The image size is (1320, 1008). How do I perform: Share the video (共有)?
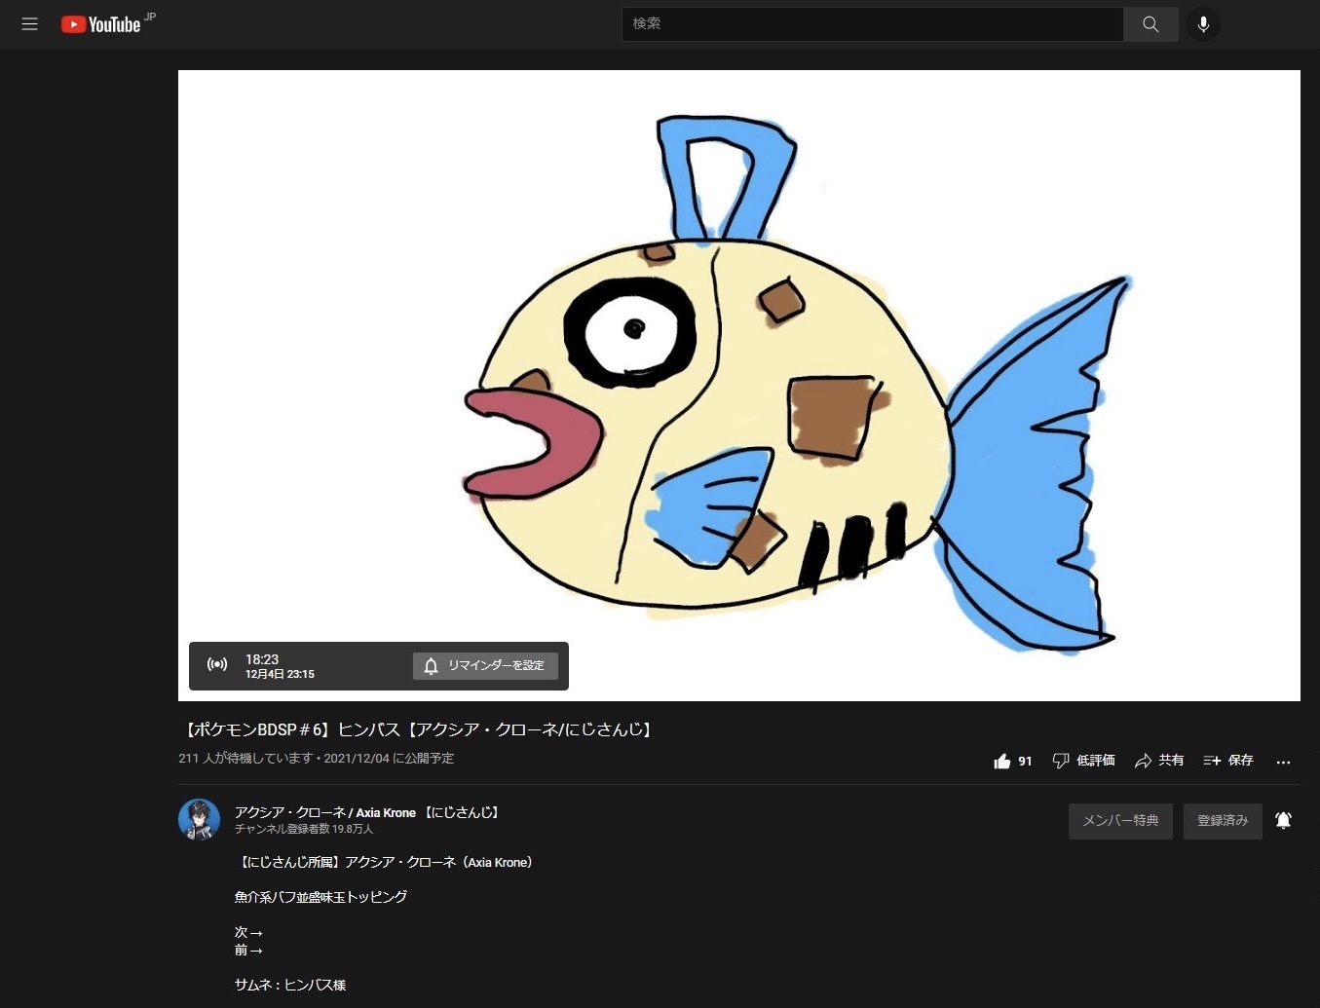point(1159,761)
